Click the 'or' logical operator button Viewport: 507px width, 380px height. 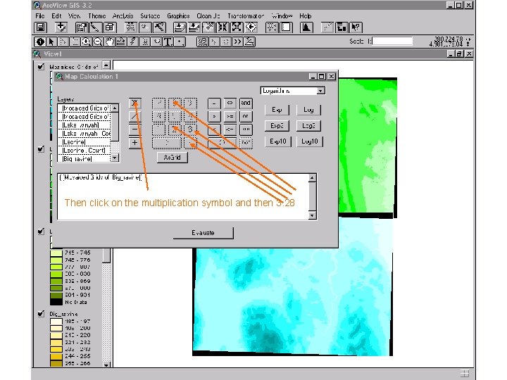pos(246,116)
